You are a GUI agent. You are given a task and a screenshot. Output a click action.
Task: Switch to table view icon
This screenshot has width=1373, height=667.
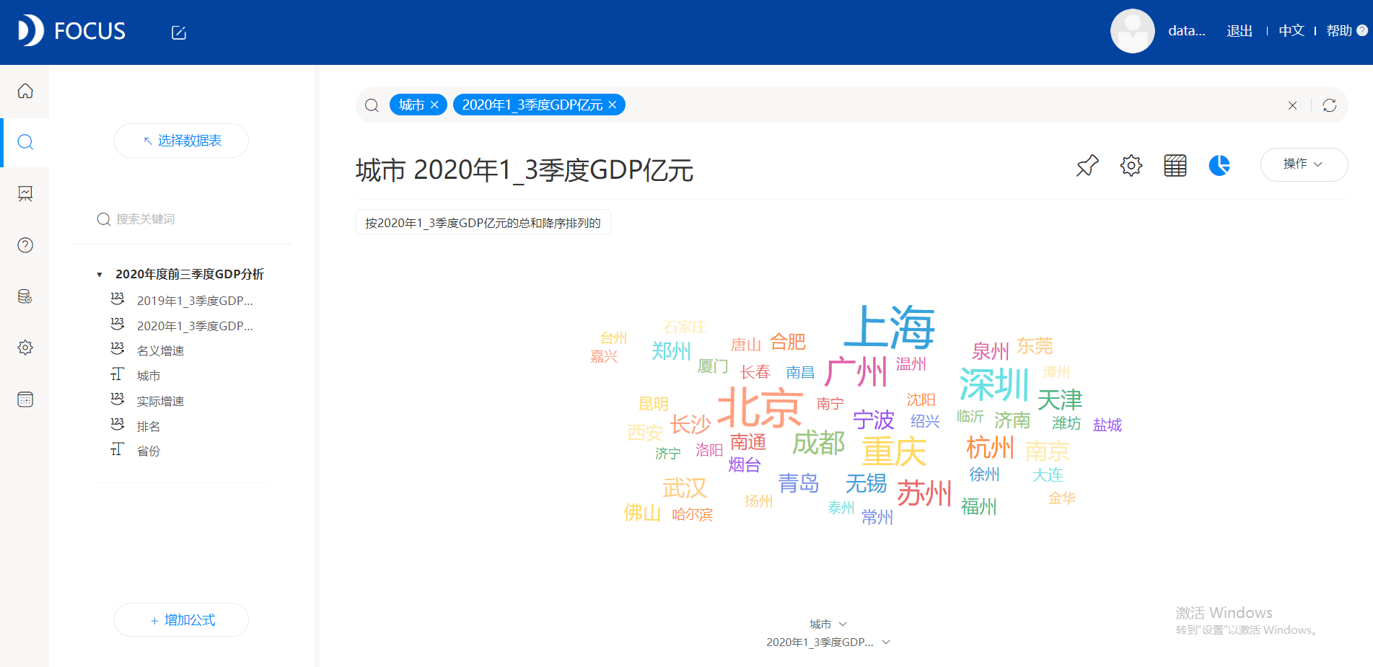tap(1175, 165)
